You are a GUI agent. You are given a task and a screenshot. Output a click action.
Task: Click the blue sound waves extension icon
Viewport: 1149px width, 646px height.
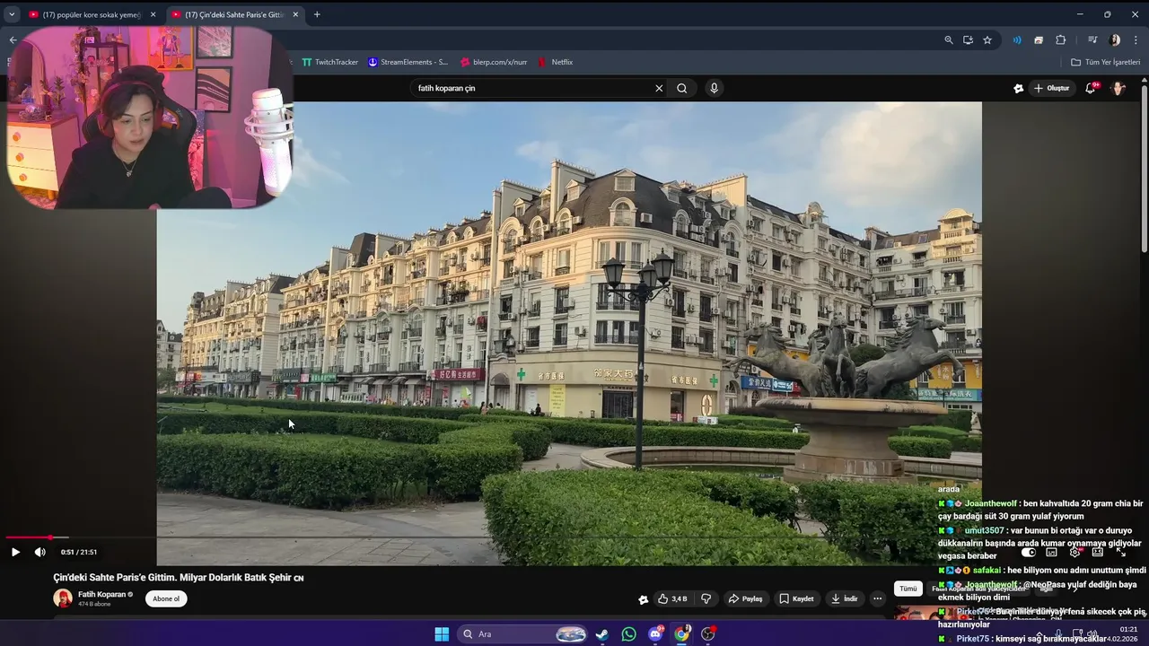1017,39
